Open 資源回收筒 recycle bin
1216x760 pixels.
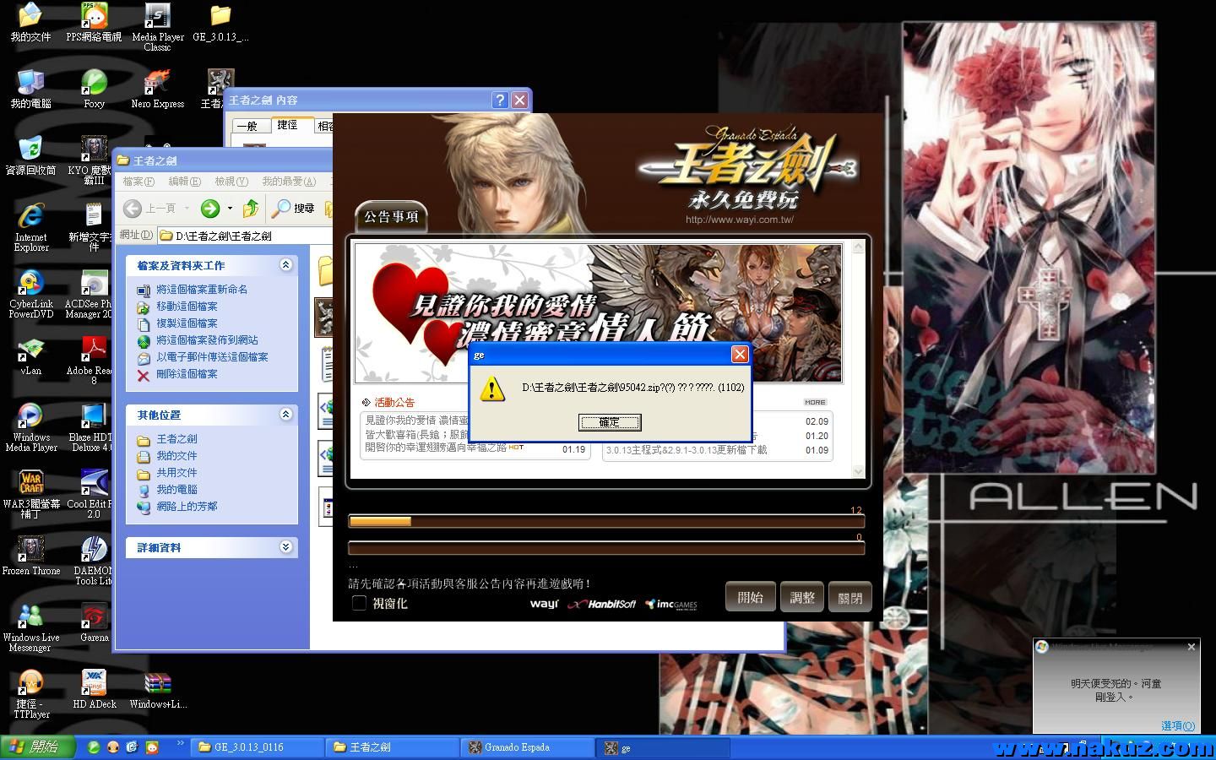(x=31, y=156)
